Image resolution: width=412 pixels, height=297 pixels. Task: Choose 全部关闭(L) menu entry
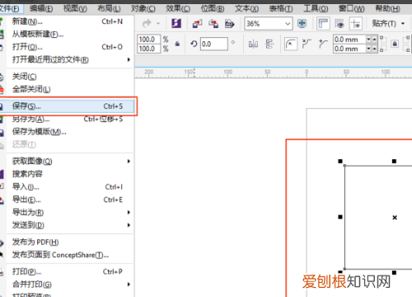(67, 89)
